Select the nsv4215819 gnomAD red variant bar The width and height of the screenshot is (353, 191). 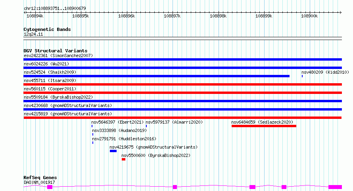click(182, 118)
